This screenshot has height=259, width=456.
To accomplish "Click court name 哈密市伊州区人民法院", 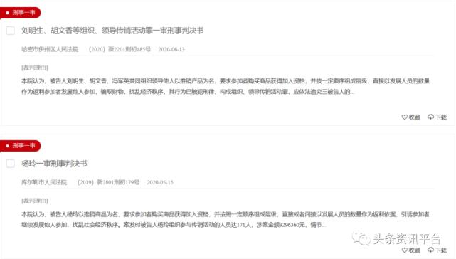I will 50,49.
